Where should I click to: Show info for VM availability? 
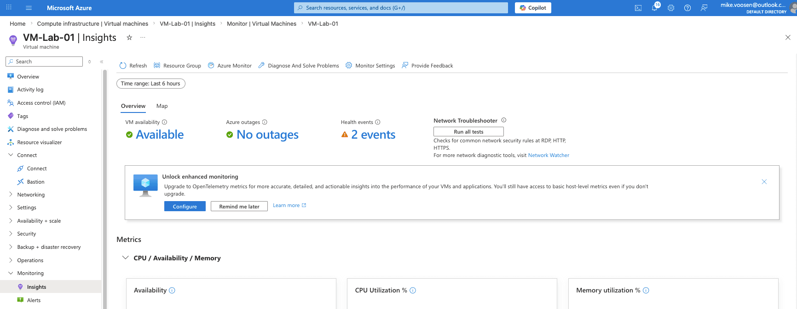(164, 122)
